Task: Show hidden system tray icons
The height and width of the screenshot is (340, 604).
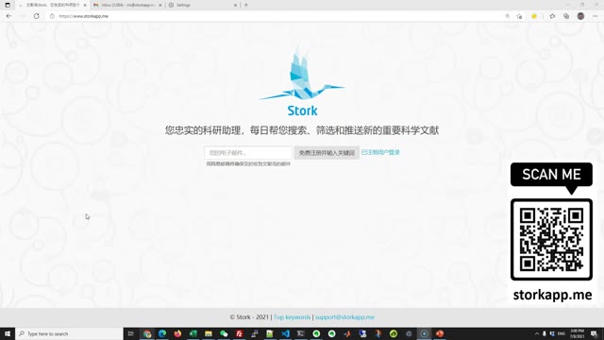Action: (537, 333)
